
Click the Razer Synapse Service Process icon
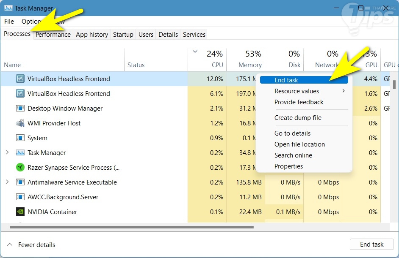[20, 168]
